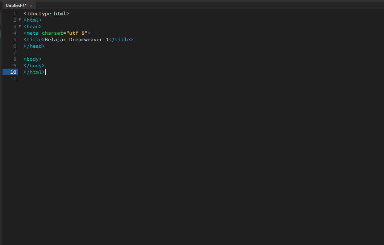
Task: Place cursor in doctype html declaration
Action: tap(46, 14)
